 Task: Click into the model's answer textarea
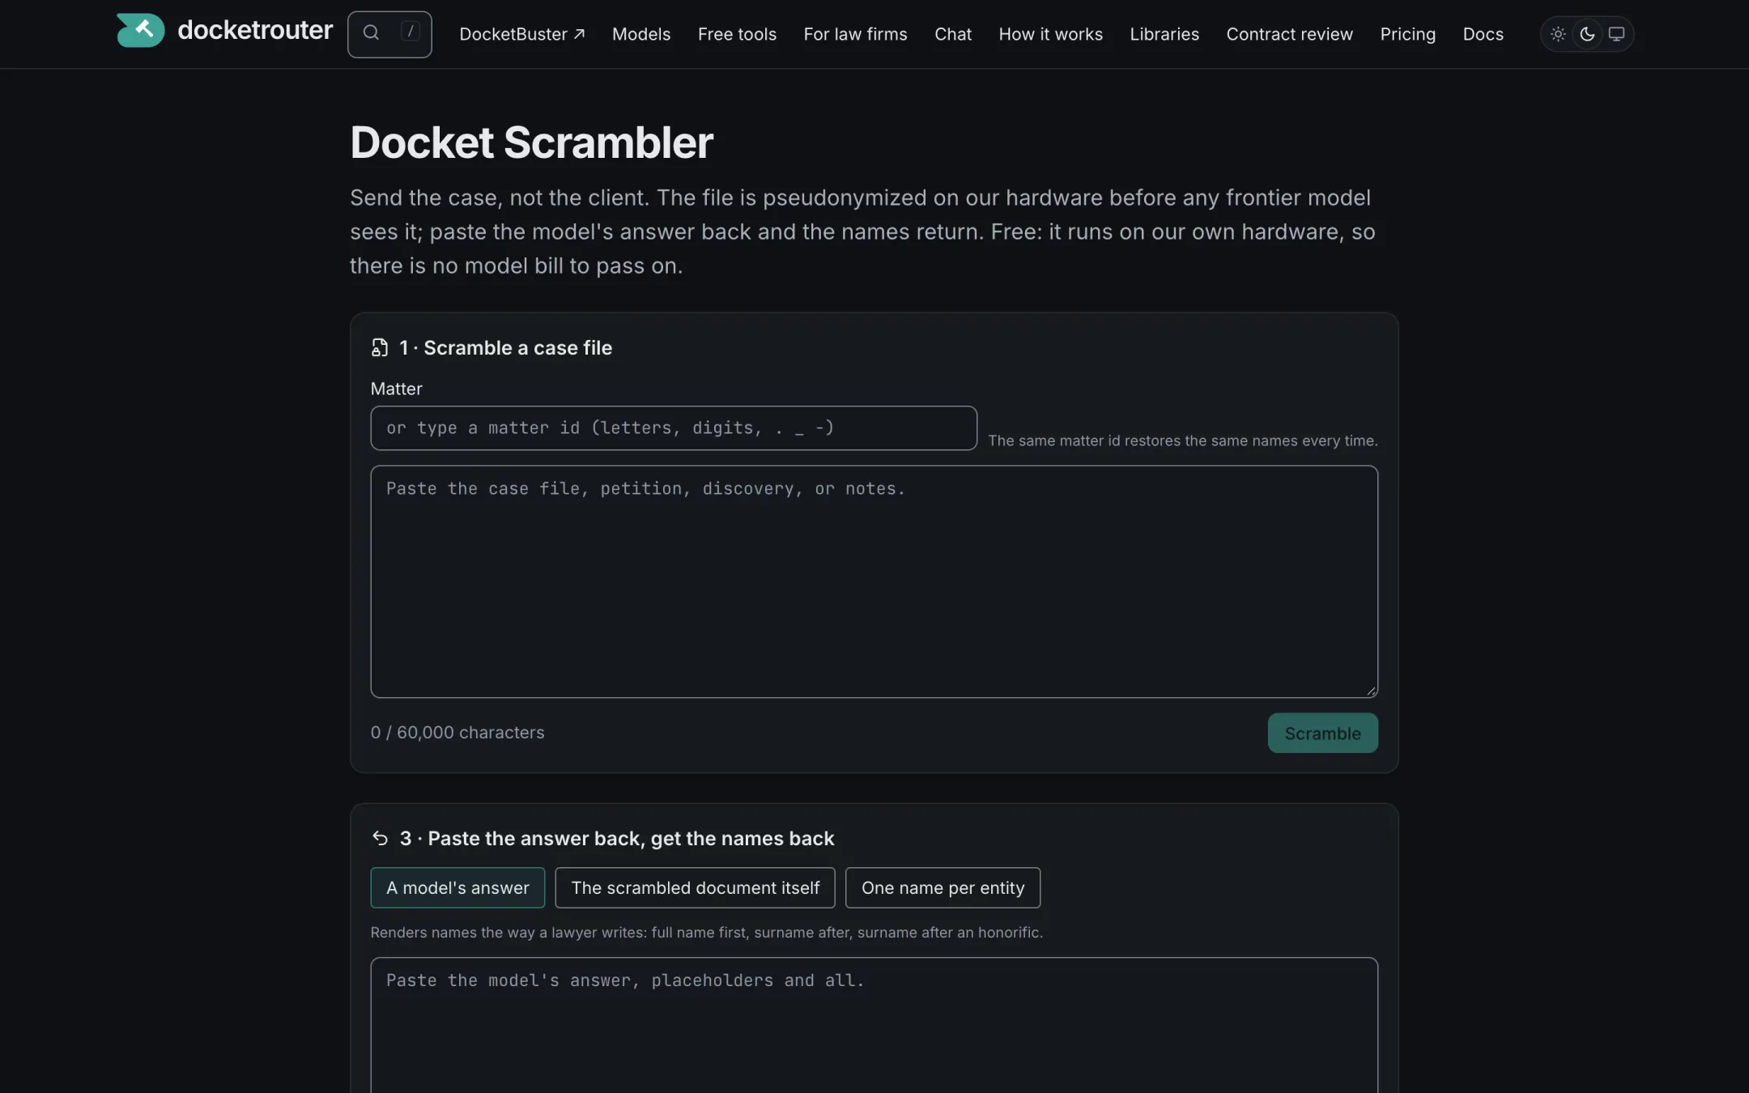[874, 1025]
